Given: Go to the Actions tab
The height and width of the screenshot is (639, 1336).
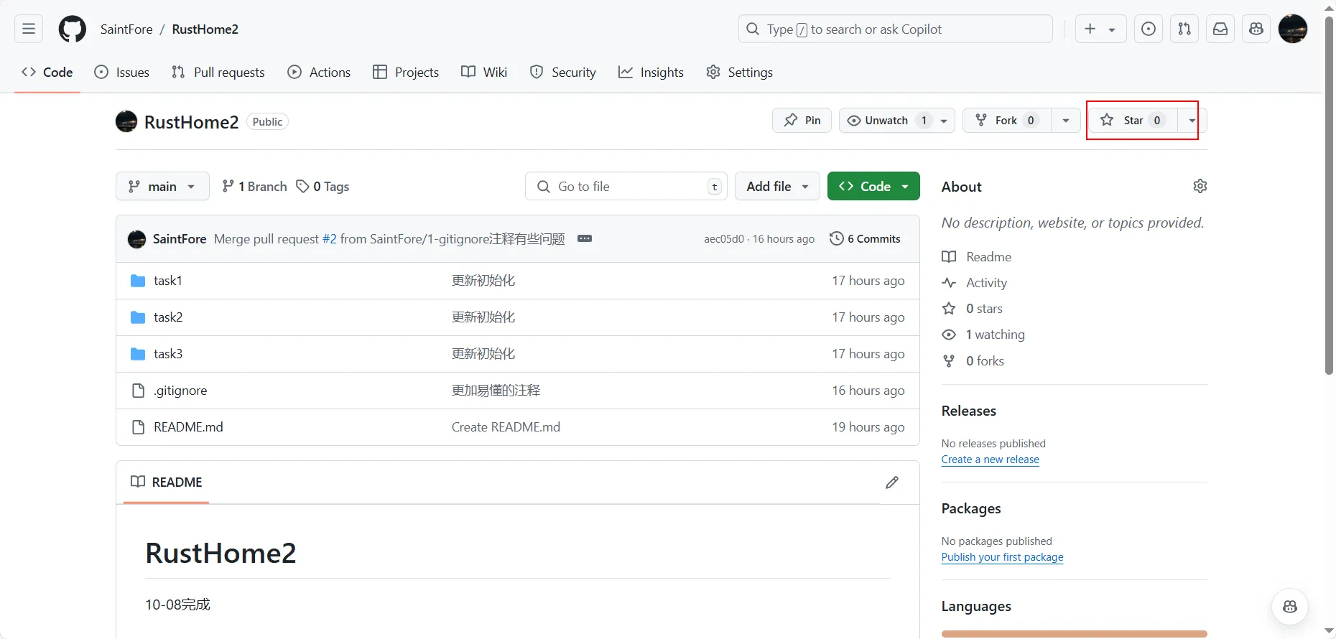Looking at the screenshot, I should click(x=319, y=73).
